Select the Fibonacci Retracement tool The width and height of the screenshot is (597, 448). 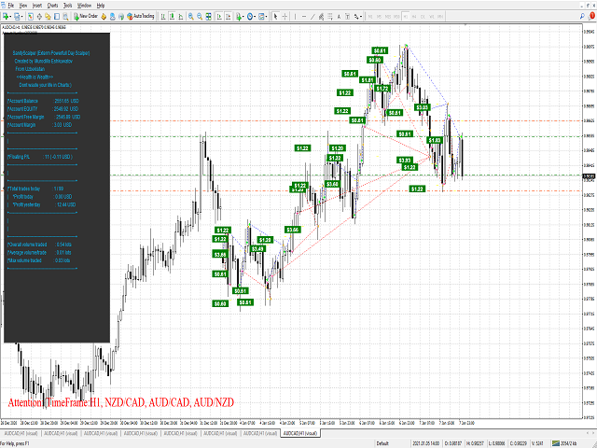pos(330,17)
